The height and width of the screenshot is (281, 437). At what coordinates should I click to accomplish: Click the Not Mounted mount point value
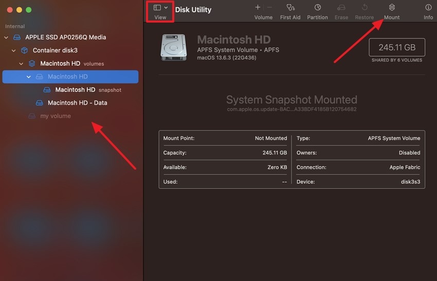tap(271, 138)
